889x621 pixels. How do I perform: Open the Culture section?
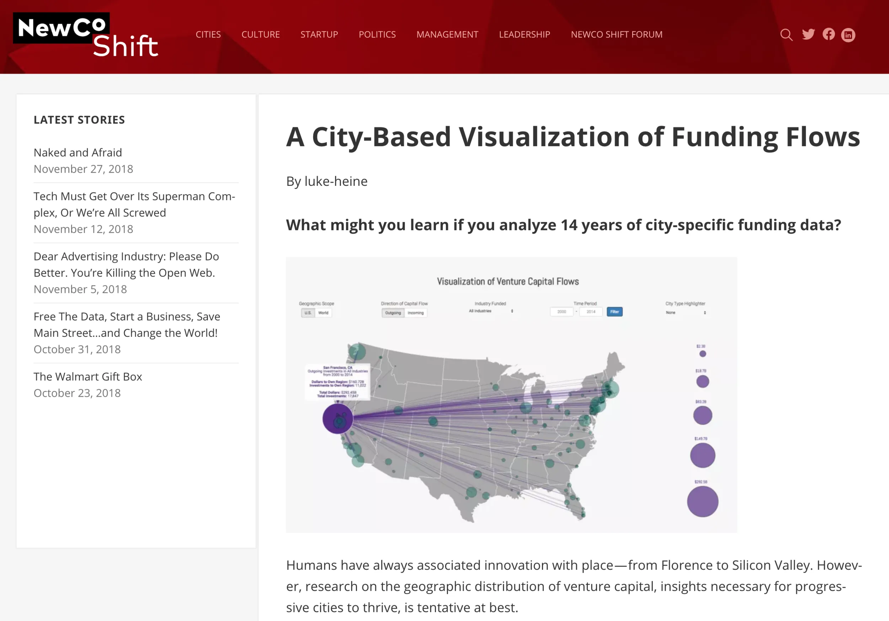(x=261, y=34)
